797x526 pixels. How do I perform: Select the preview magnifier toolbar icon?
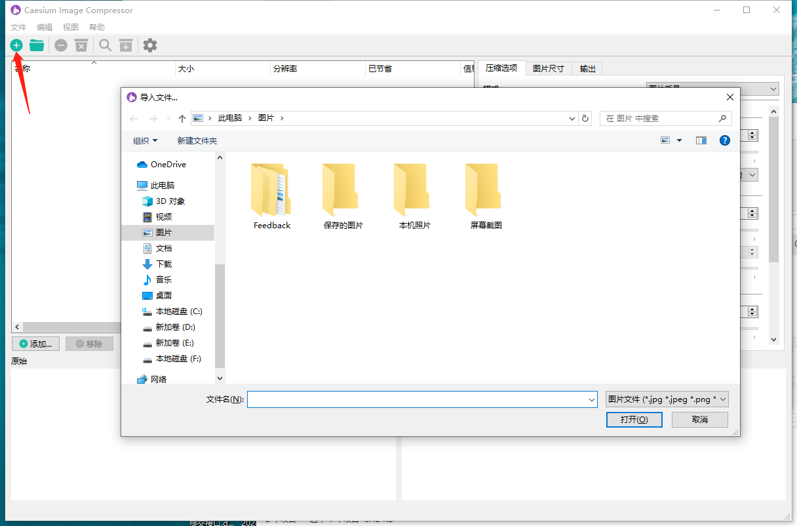click(105, 45)
